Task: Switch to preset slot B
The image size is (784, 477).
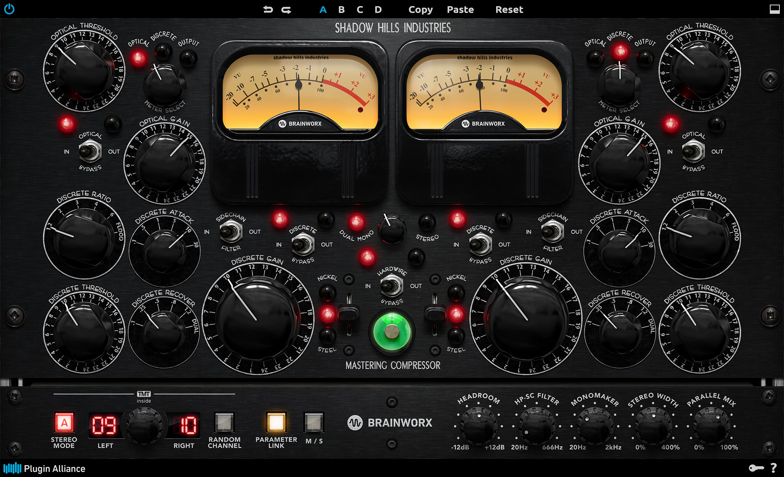Action: 341,10
